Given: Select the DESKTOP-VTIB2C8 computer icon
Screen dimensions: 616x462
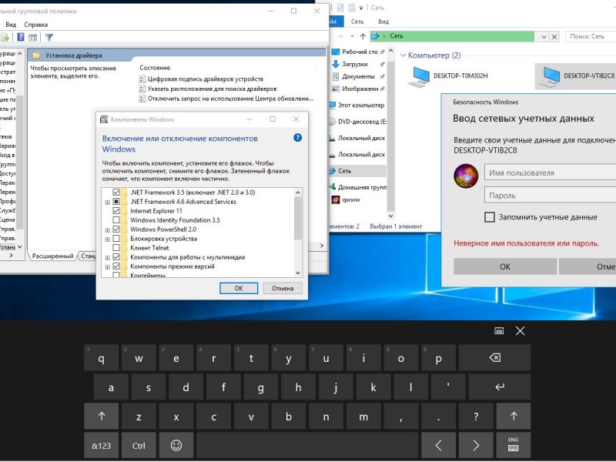Looking at the screenshot, I should [x=549, y=75].
